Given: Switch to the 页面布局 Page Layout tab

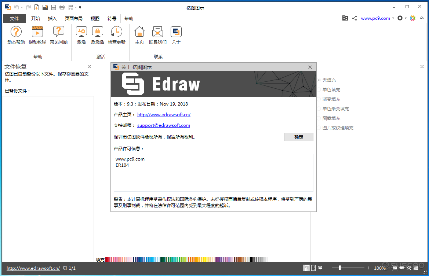Looking at the screenshot, I should 74,18.
